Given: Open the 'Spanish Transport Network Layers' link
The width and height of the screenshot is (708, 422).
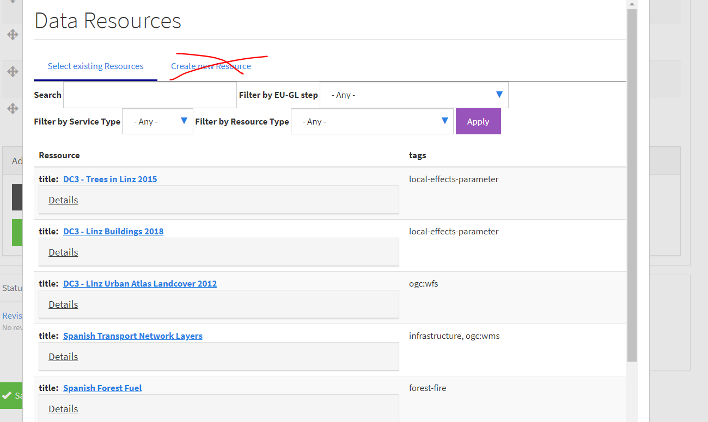Looking at the screenshot, I should [x=132, y=336].
